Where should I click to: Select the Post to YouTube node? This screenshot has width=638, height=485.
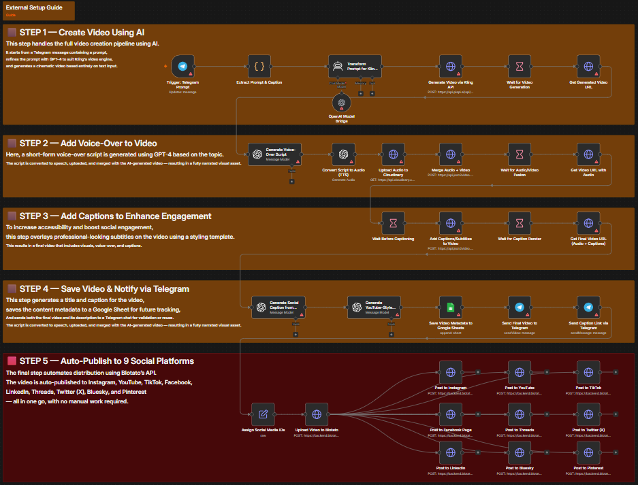(x=520, y=372)
